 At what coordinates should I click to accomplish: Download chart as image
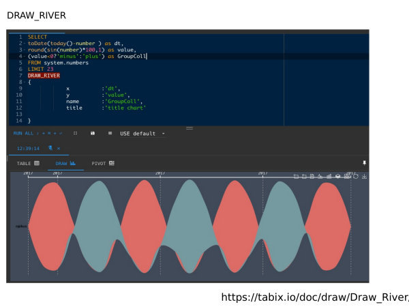point(364,176)
